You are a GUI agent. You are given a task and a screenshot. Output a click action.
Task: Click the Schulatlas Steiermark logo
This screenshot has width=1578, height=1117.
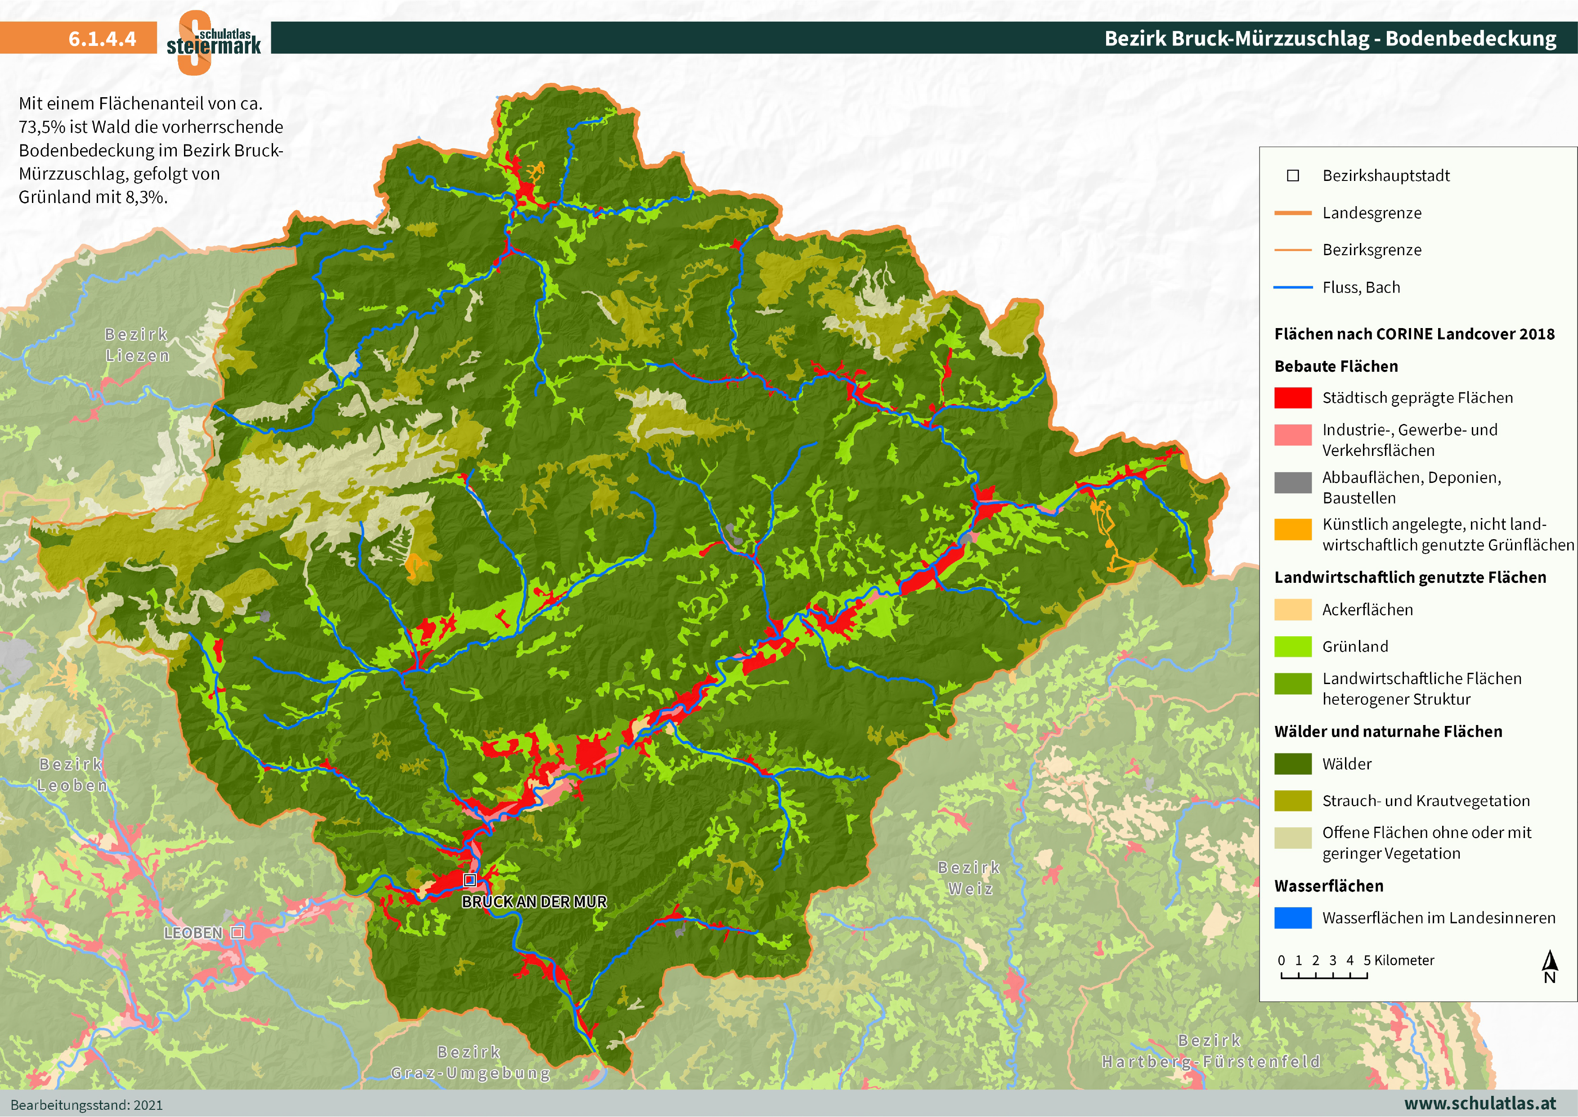[213, 43]
